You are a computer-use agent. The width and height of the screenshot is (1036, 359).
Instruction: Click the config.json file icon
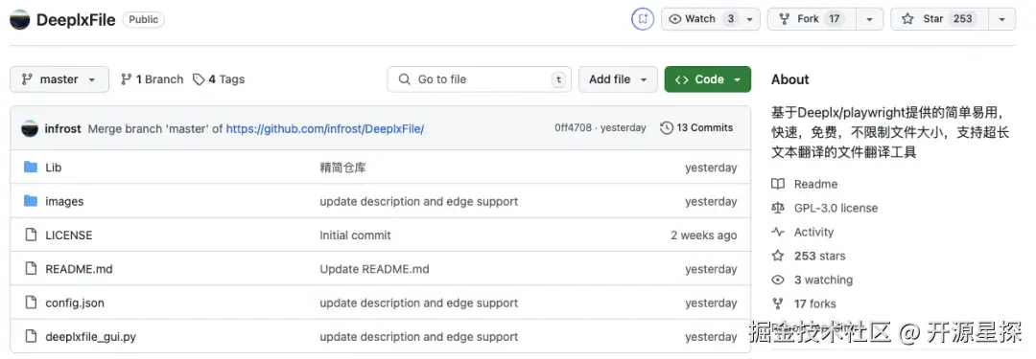coord(31,303)
